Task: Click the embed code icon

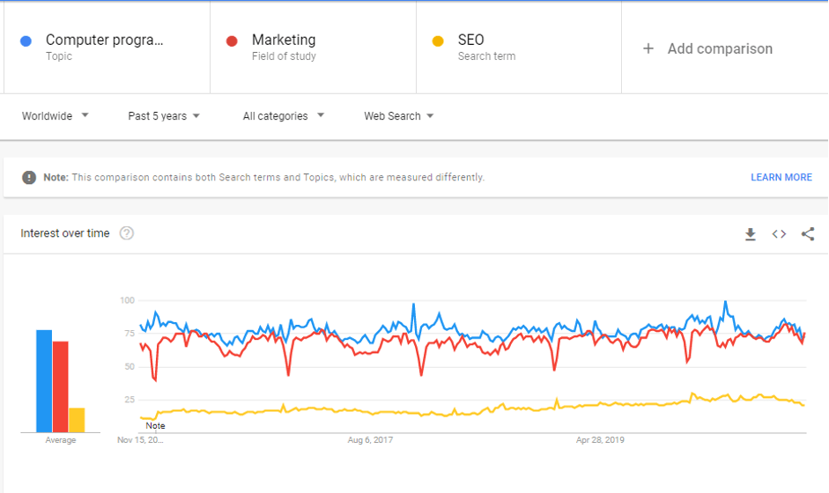Action: point(779,234)
